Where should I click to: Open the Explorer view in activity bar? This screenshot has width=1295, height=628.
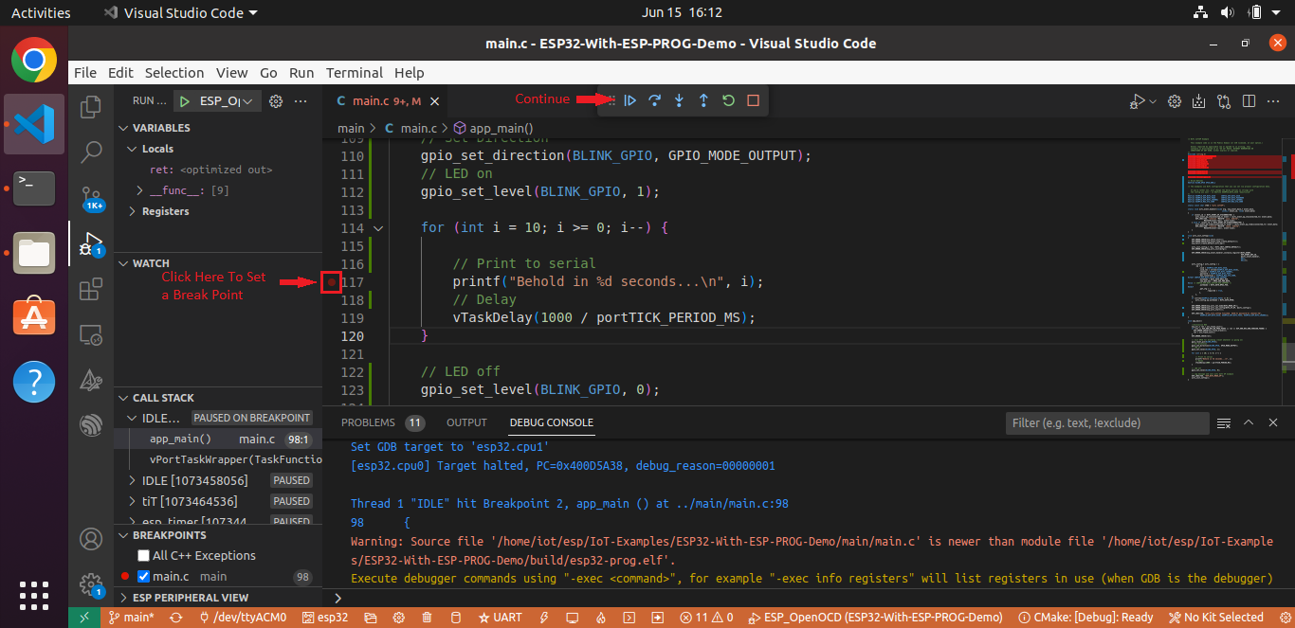(x=91, y=106)
